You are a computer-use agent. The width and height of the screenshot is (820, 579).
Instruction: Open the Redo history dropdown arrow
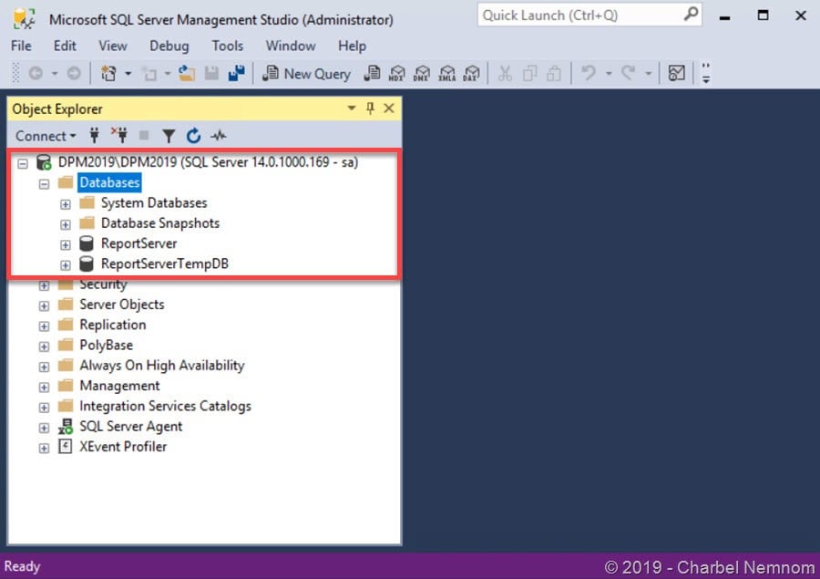[x=648, y=73]
